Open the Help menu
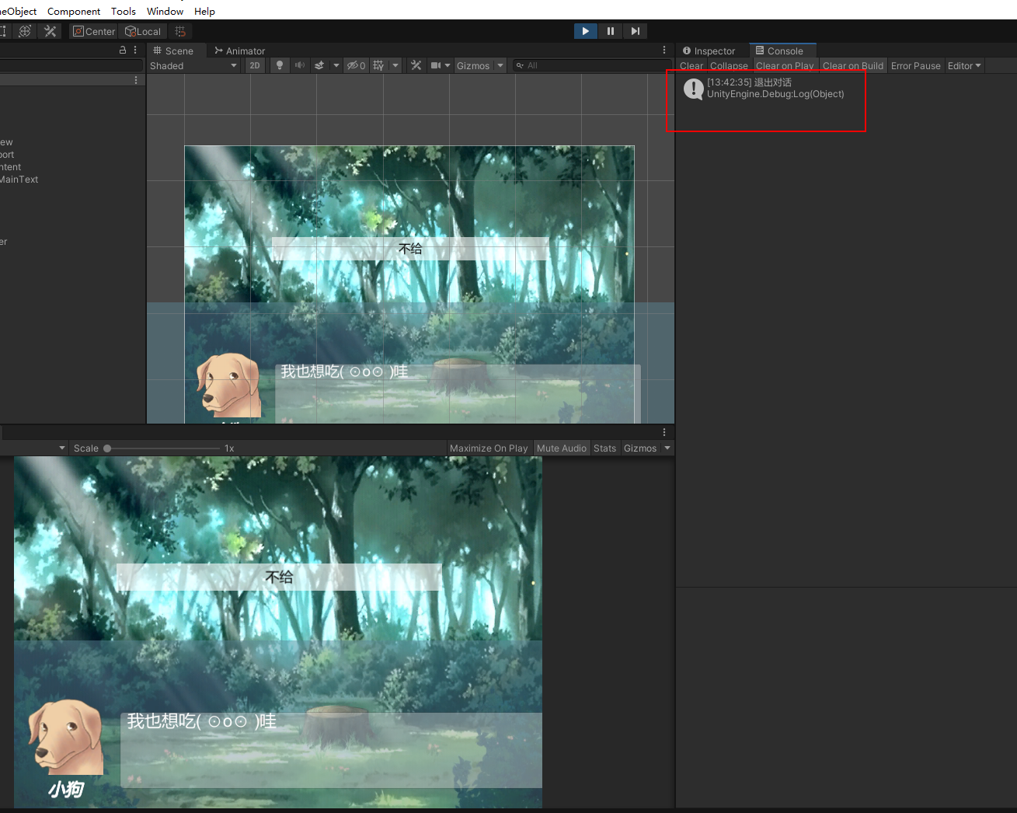1017x813 pixels. click(205, 11)
